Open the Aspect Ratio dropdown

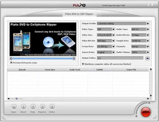click(113, 52)
